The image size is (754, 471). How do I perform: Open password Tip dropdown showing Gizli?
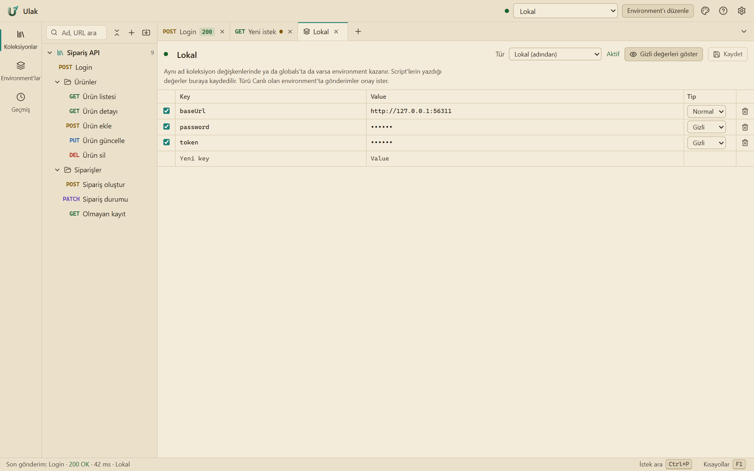coord(707,127)
